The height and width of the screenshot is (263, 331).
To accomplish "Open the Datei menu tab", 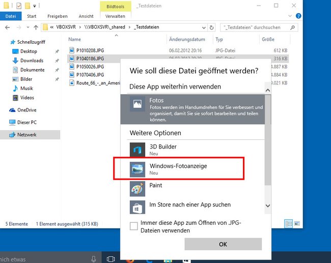I will (x=11, y=16).
